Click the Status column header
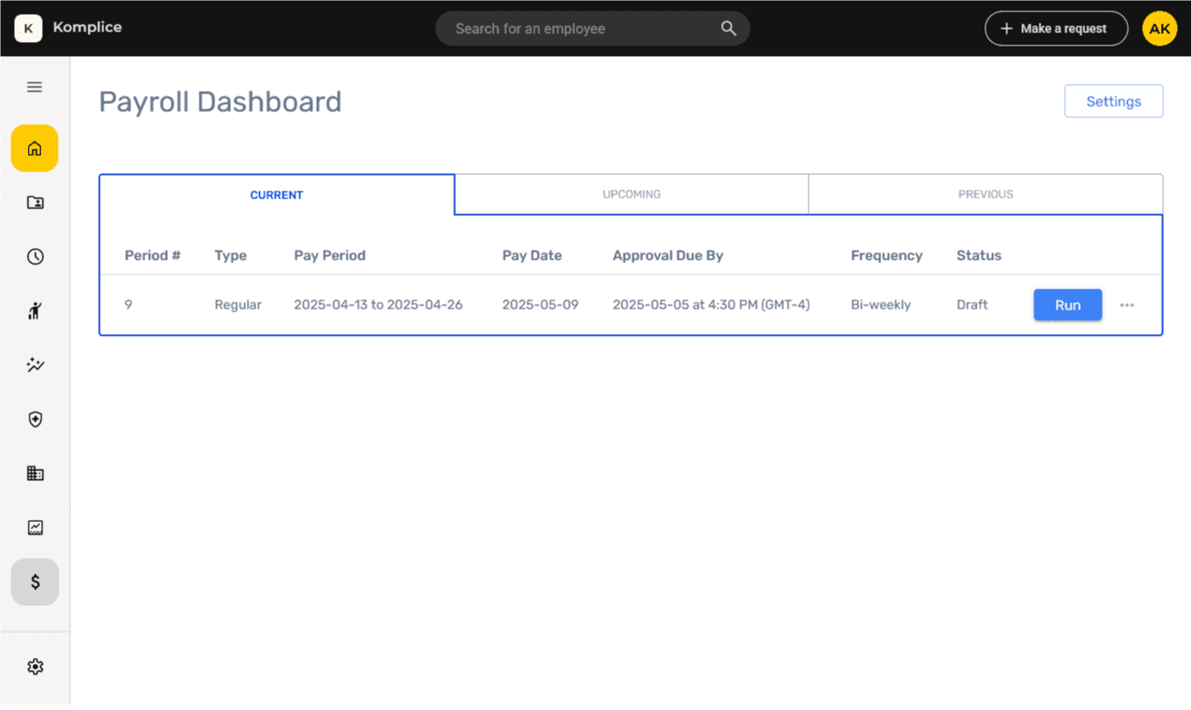The image size is (1191, 710). point(978,255)
